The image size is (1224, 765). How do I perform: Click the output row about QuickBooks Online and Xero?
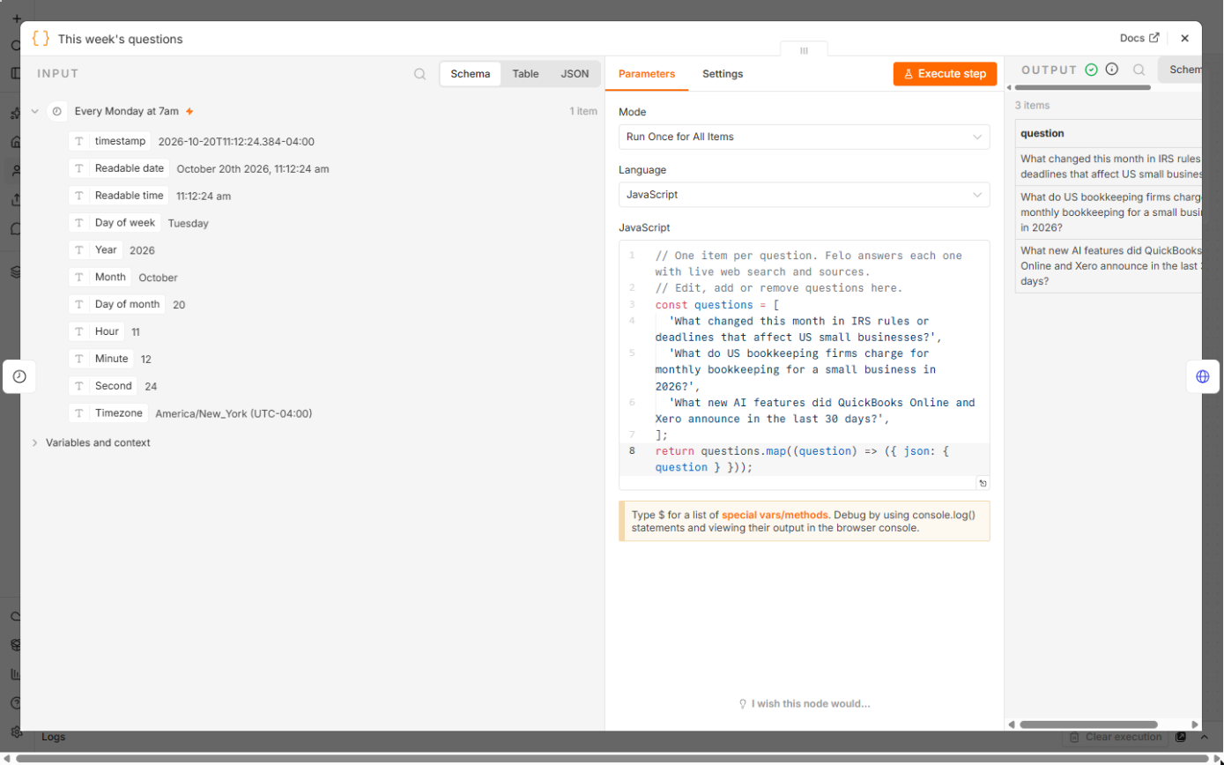(x=1109, y=266)
